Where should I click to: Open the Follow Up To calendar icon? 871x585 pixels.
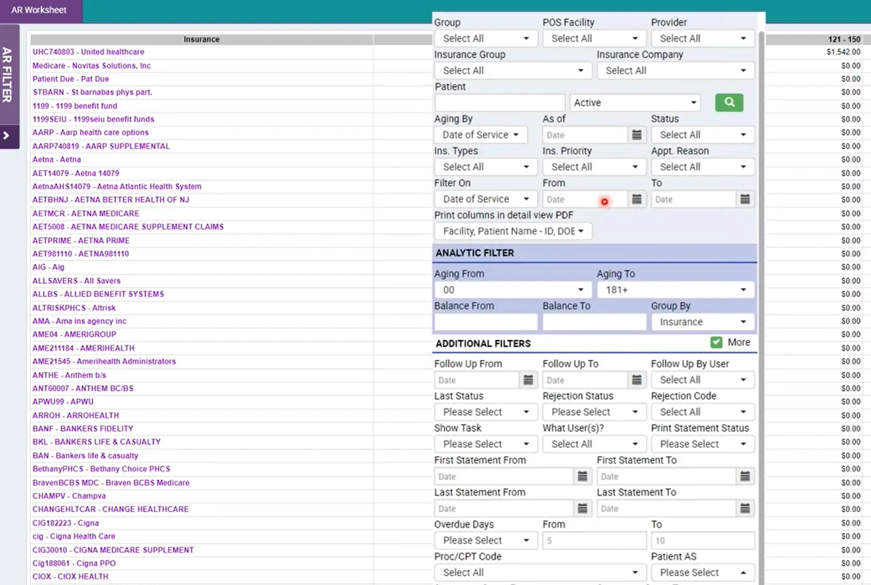[637, 380]
